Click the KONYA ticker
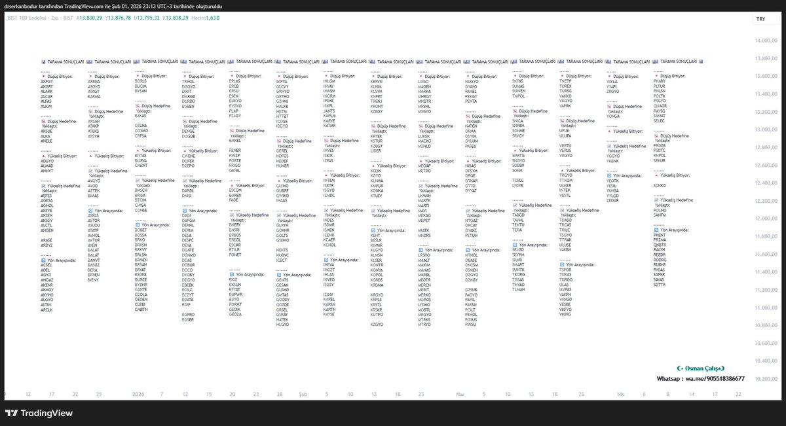 [x=377, y=270]
